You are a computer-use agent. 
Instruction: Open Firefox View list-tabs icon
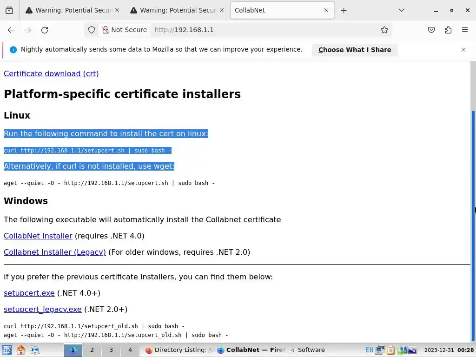click(9, 10)
